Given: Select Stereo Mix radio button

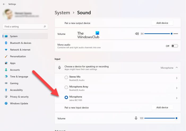Looking at the screenshot, I should coord(66,78).
